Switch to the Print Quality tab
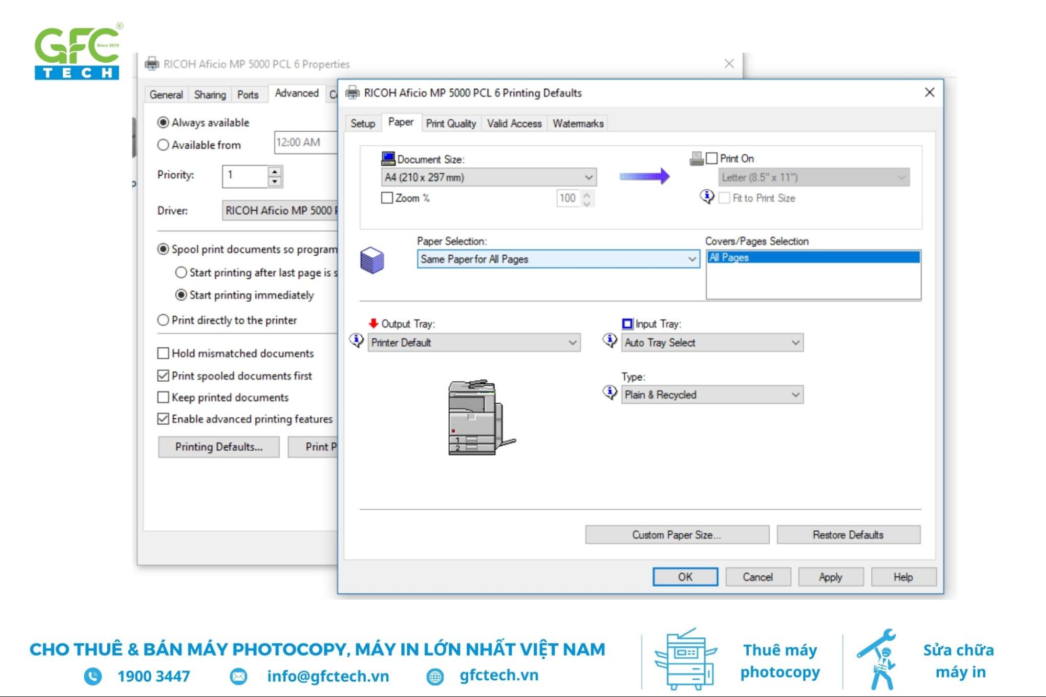Screen dimensions: 1046x697 (451, 123)
